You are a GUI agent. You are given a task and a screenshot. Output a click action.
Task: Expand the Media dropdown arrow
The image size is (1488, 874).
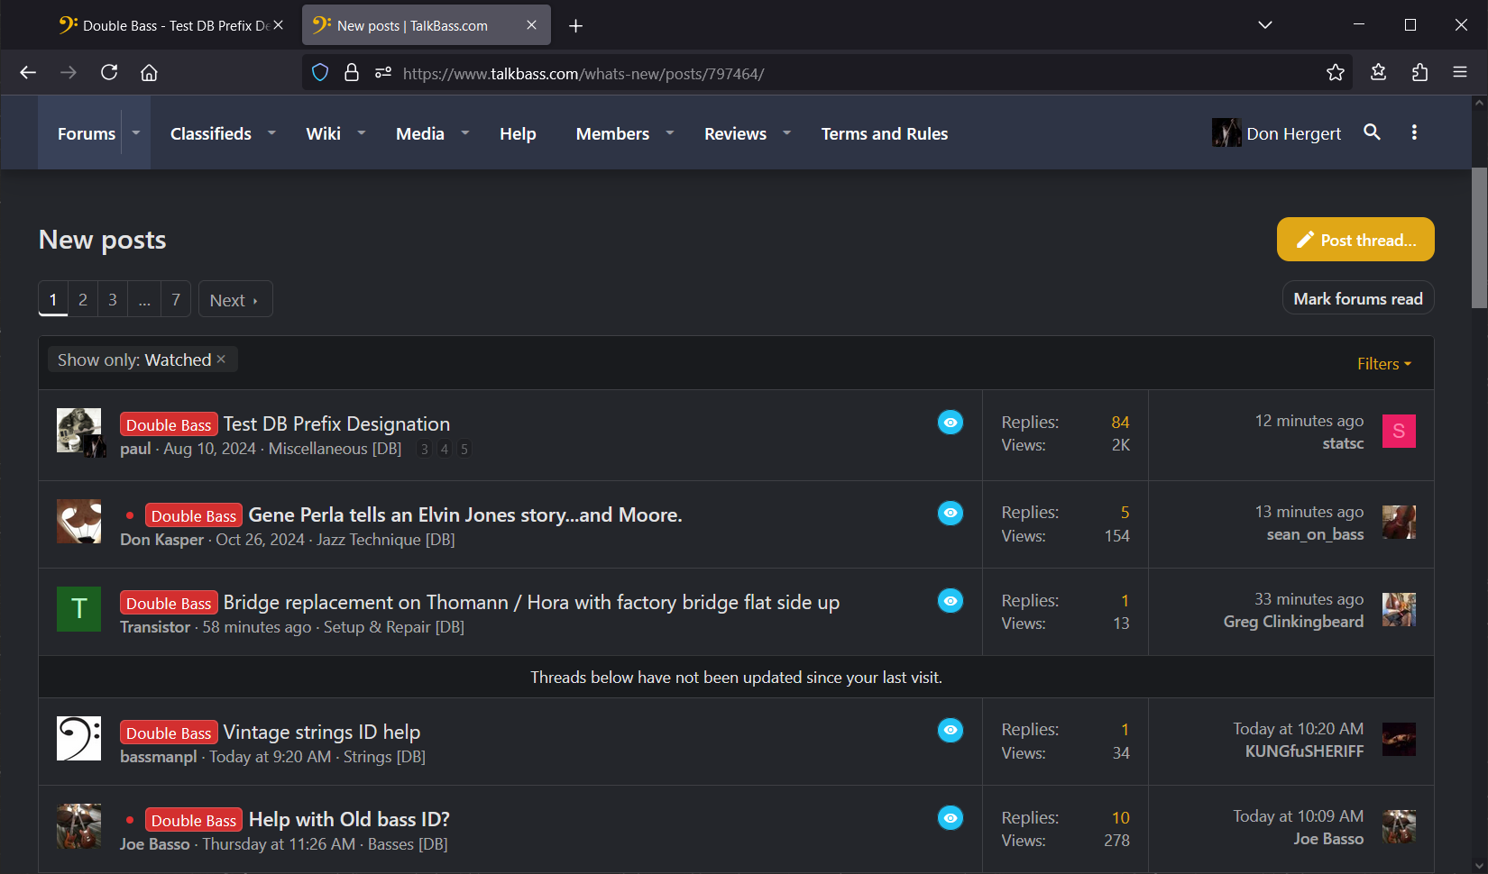465,132
